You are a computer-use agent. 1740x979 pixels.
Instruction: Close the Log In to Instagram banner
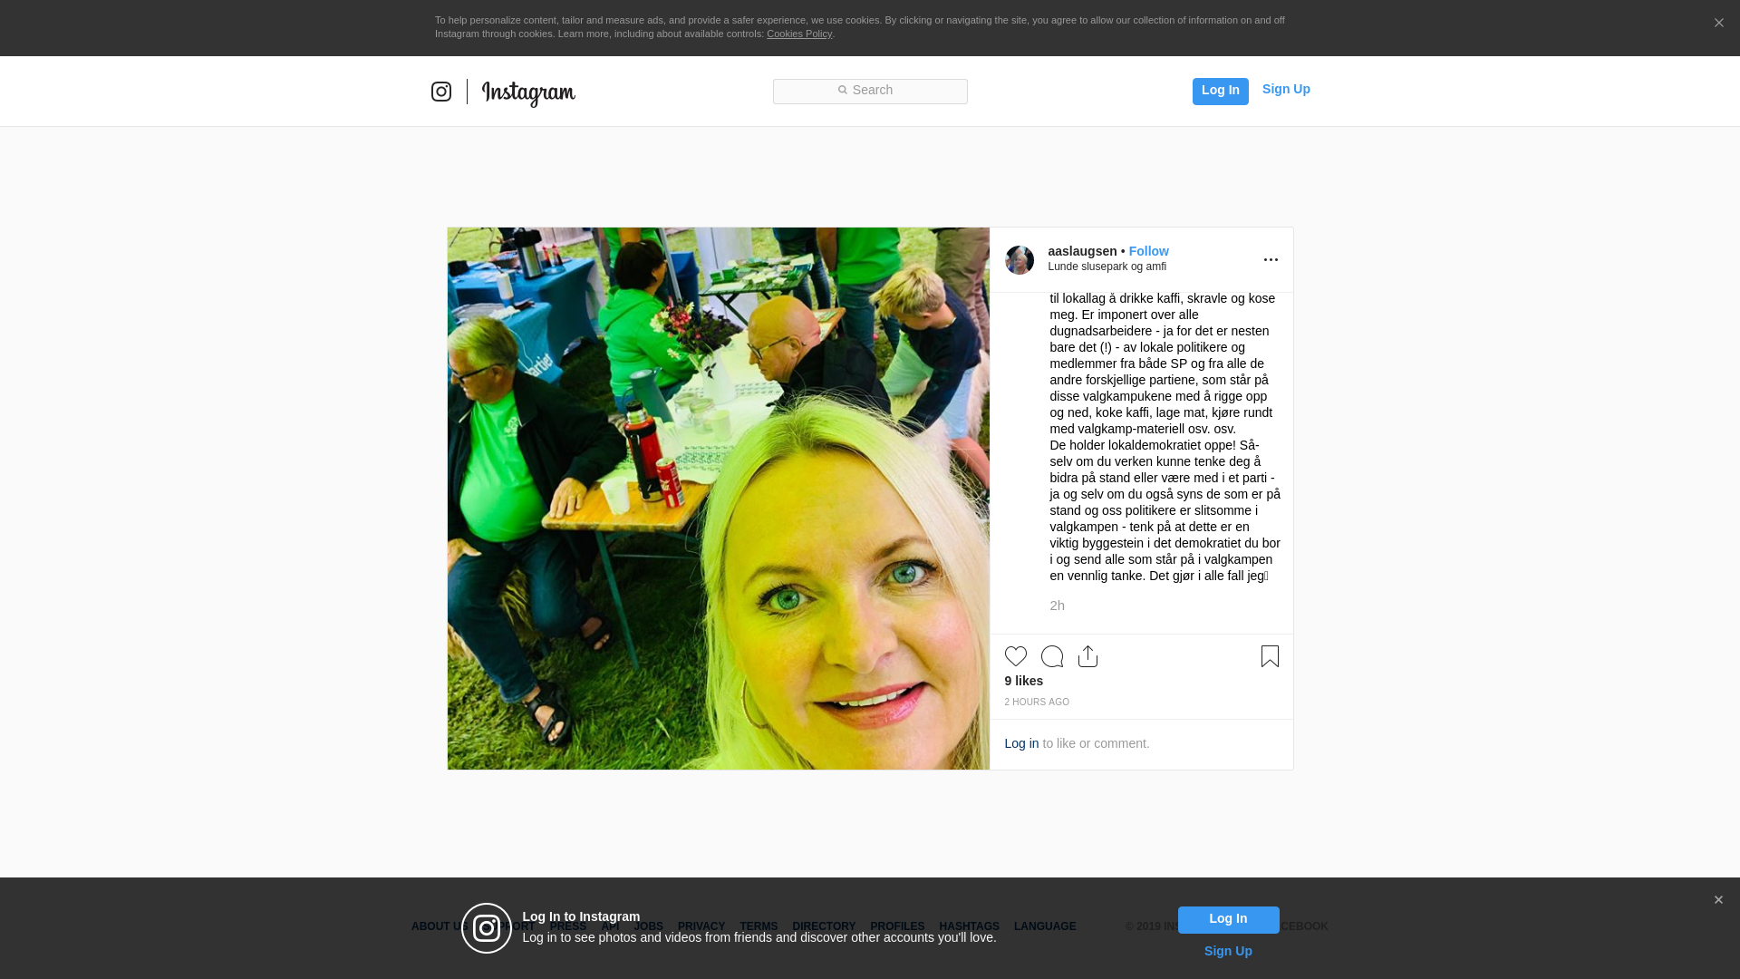[x=1718, y=900]
